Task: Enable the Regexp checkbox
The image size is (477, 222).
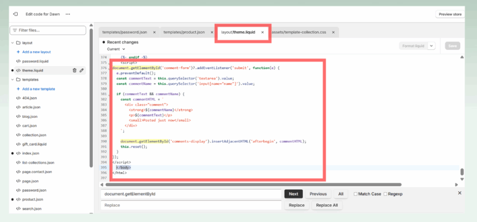Action: 385,194
